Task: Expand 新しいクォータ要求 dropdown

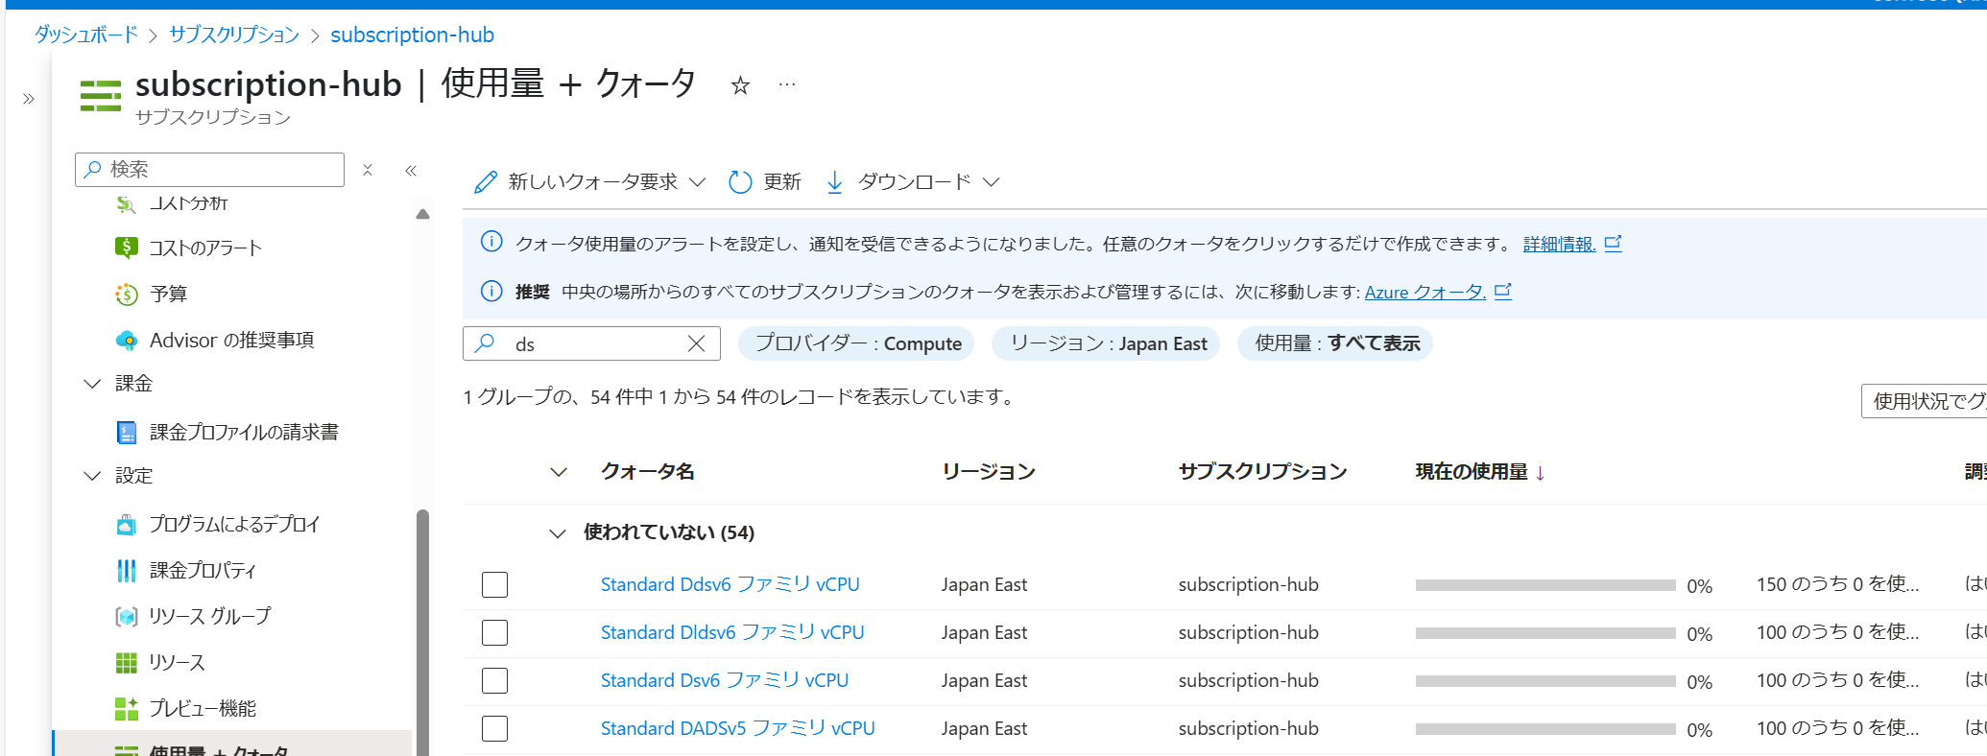Action: pos(698,181)
